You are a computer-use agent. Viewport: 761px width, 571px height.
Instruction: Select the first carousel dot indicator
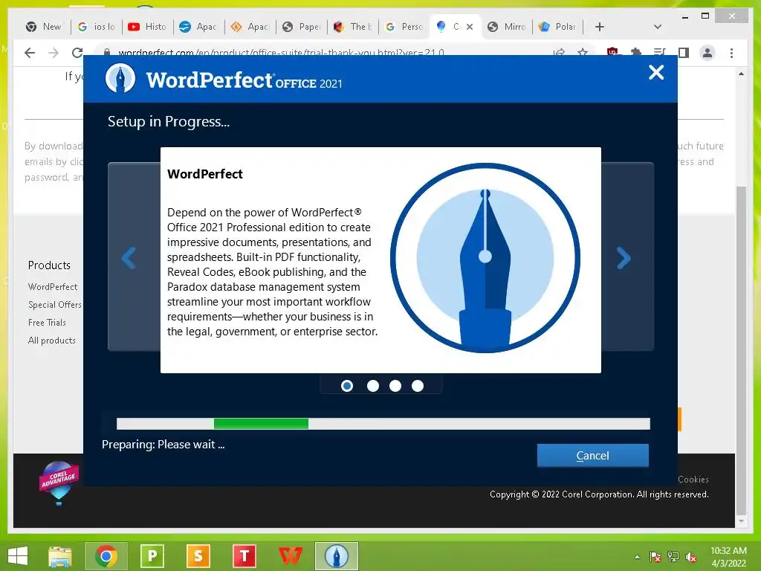click(347, 386)
